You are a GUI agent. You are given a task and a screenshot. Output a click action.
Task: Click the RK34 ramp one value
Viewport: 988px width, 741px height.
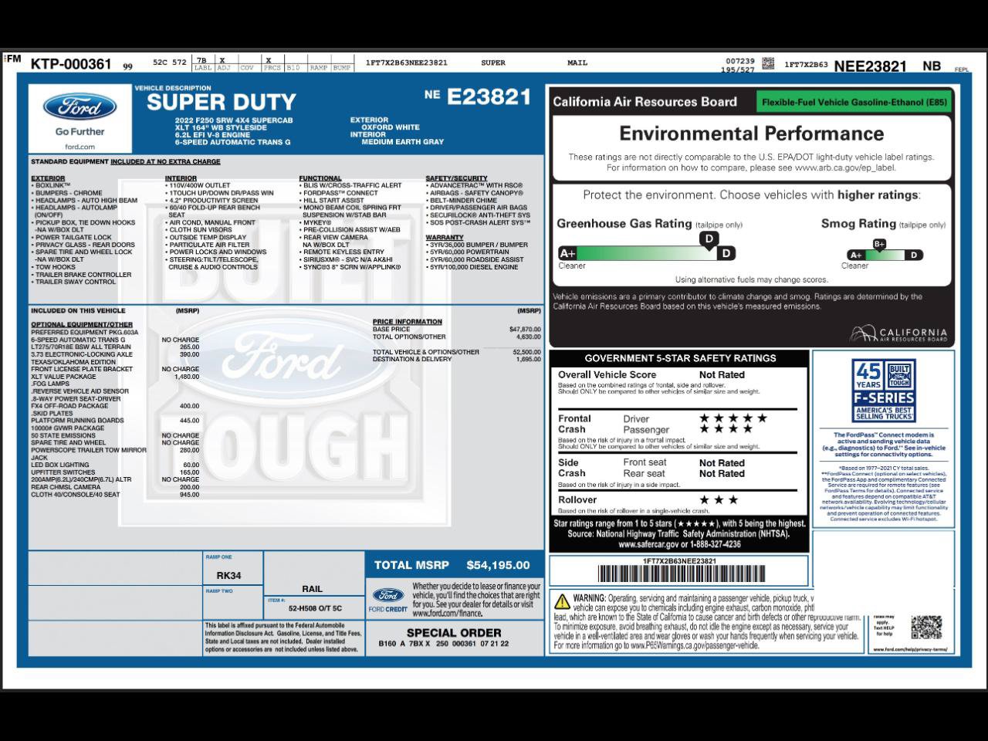pos(228,576)
